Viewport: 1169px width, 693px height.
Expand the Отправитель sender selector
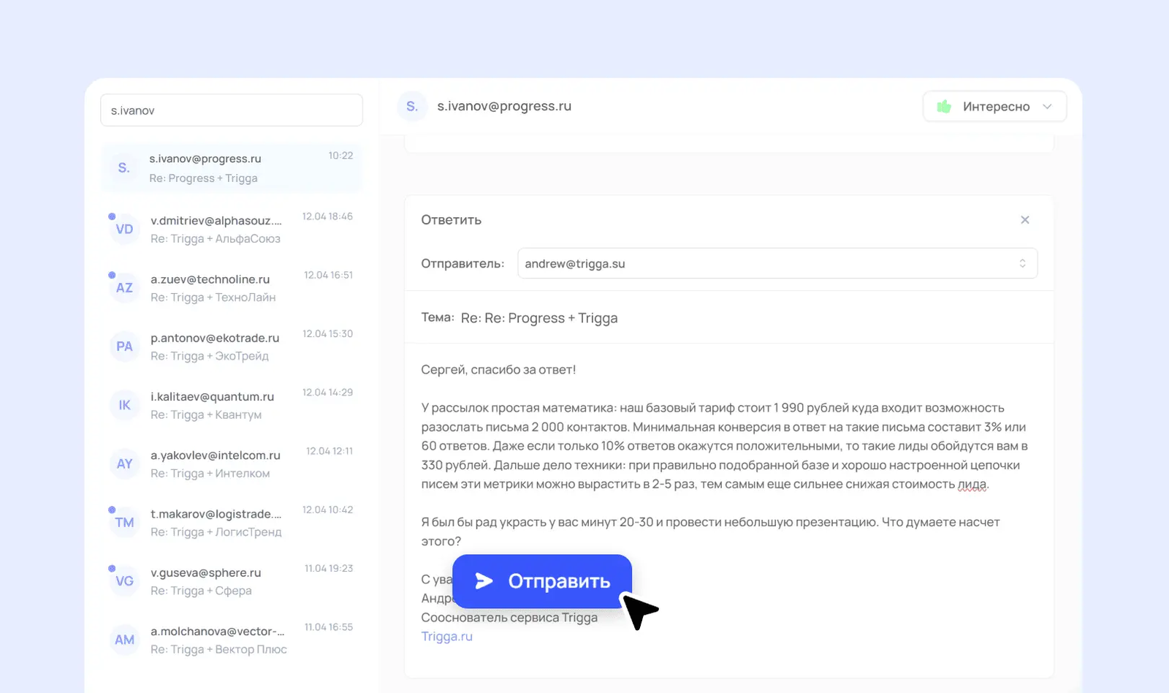pyautogui.click(x=777, y=264)
